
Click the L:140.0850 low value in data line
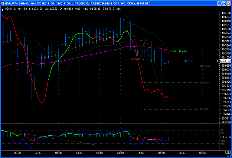click(51, 9)
